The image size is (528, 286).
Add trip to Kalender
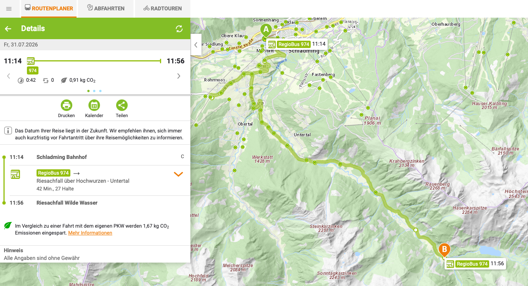tap(94, 105)
